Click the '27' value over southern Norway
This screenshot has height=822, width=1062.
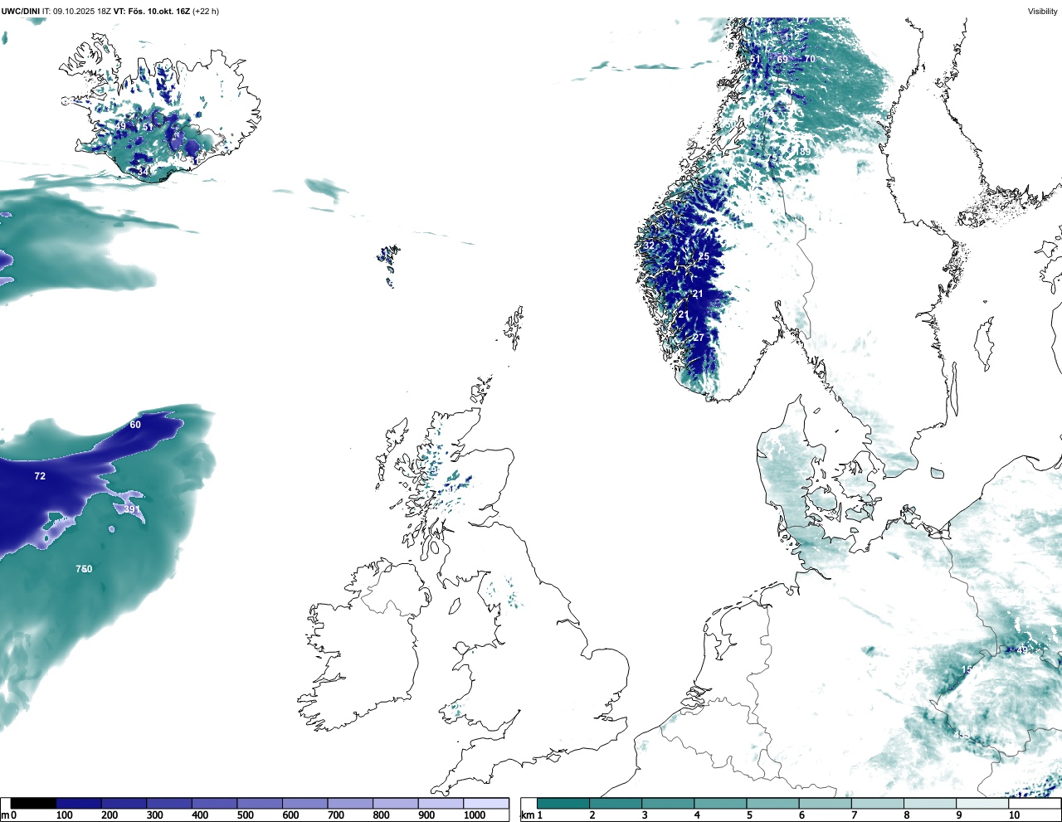point(699,338)
